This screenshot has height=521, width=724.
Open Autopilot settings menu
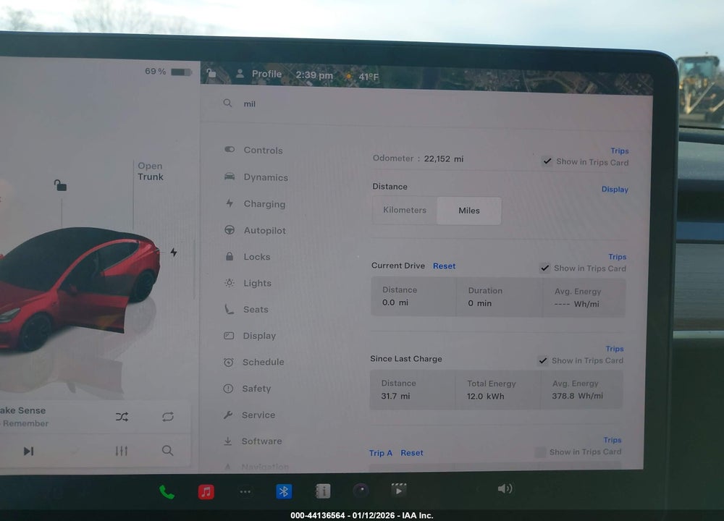click(x=255, y=230)
